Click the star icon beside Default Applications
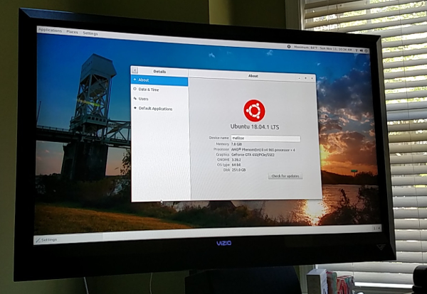This screenshot has width=427, height=294. [135, 109]
